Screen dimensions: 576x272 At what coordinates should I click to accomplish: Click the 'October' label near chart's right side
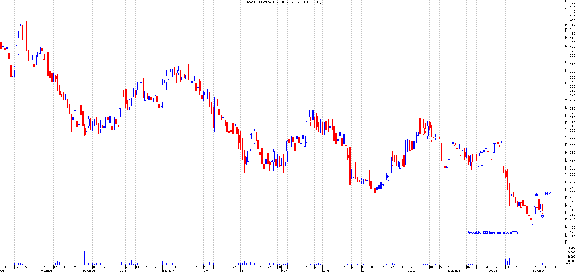coord(493,270)
